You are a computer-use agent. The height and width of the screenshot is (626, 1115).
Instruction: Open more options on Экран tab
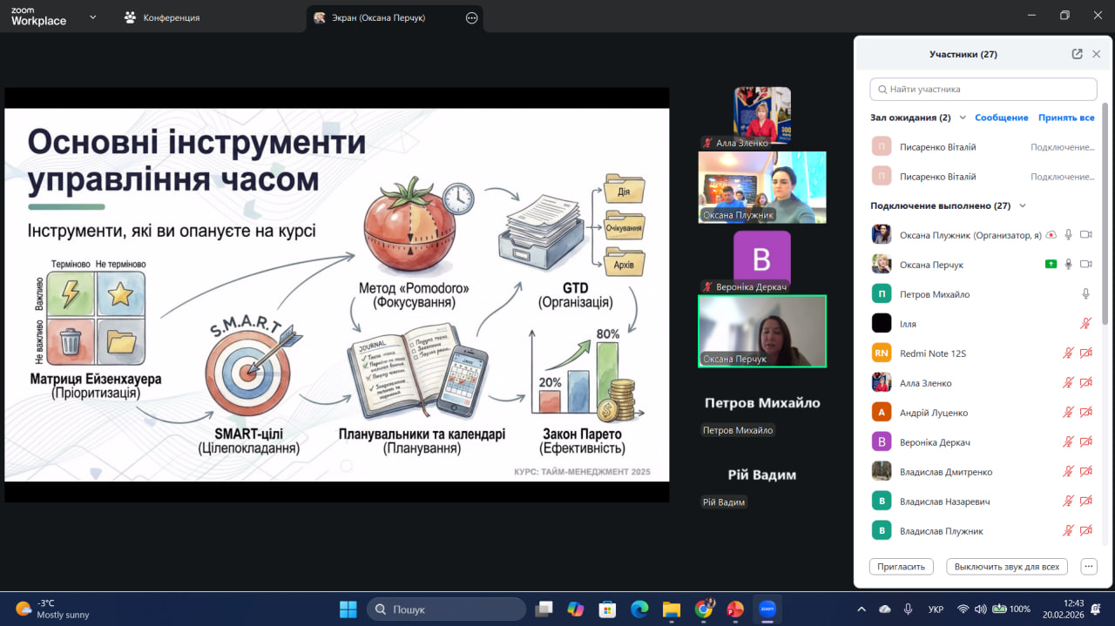click(472, 17)
